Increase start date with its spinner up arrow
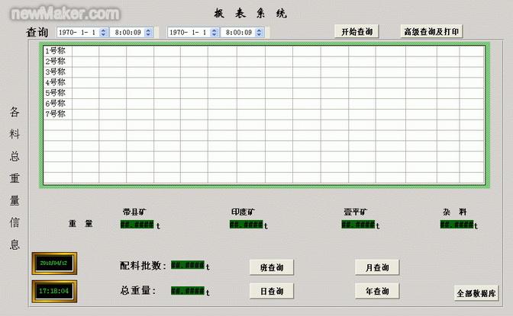Screen dimensions: 513x316 (103, 30)
